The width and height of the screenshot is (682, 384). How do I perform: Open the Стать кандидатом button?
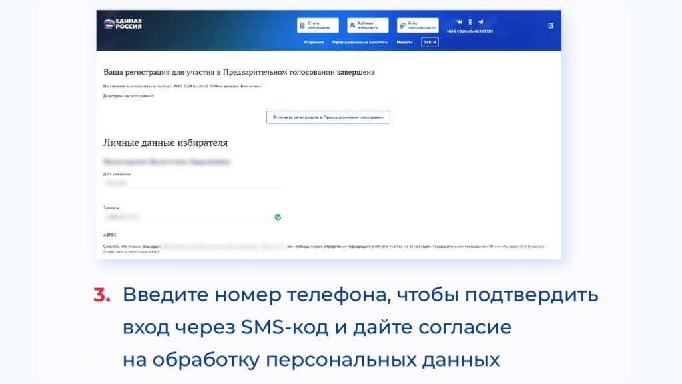pyautogui.click(x=318, y=25)
